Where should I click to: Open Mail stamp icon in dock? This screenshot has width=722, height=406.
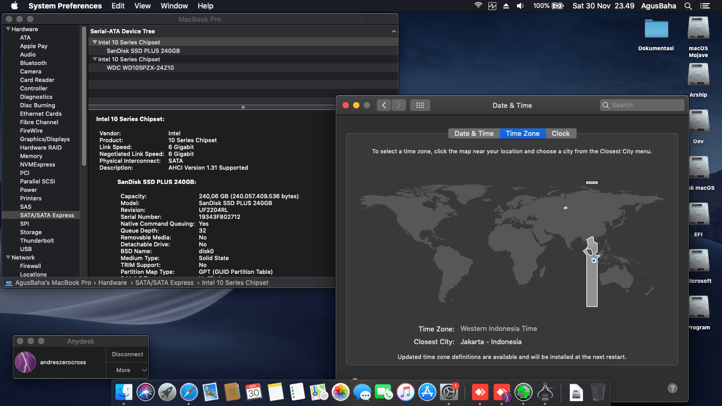(x=210, y=392)
